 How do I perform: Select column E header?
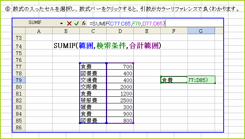[147, 31]
